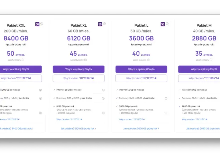This screenshot has width=220, height=153.
Task: Click the Pakiet L heading
Action: point(141,25)
